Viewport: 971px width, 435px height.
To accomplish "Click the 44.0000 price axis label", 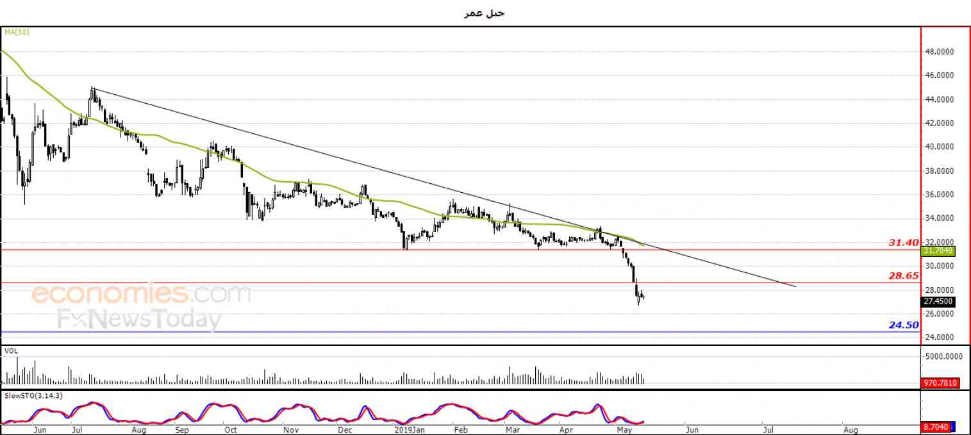I will point(940,99).
